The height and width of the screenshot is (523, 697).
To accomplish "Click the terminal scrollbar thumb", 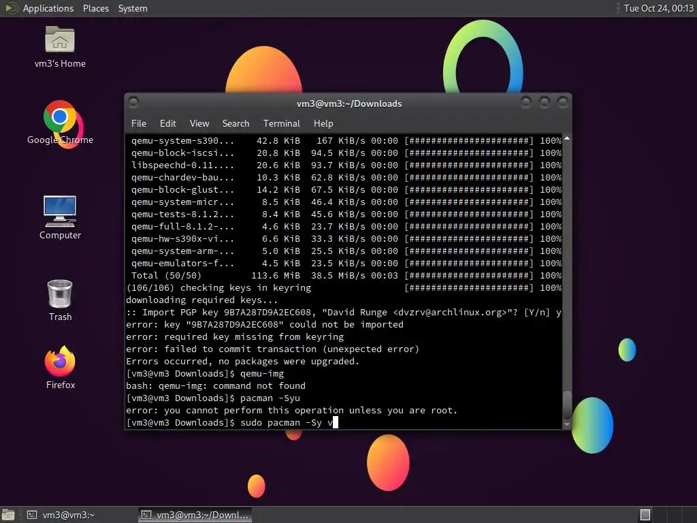I will tap(567, 405).
